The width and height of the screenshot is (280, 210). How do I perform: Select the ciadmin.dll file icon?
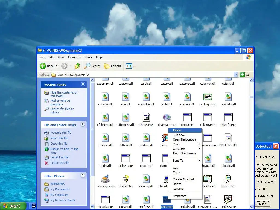(x=146, y=138)
